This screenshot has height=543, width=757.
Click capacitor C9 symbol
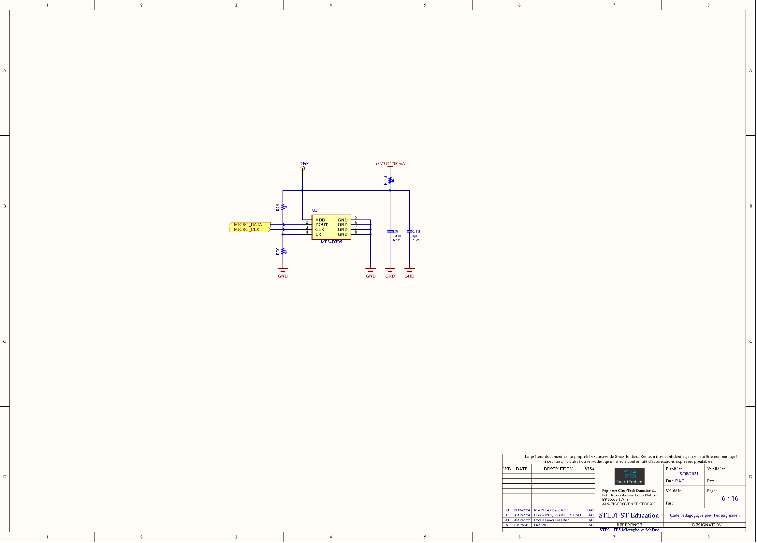coord(390,231)
